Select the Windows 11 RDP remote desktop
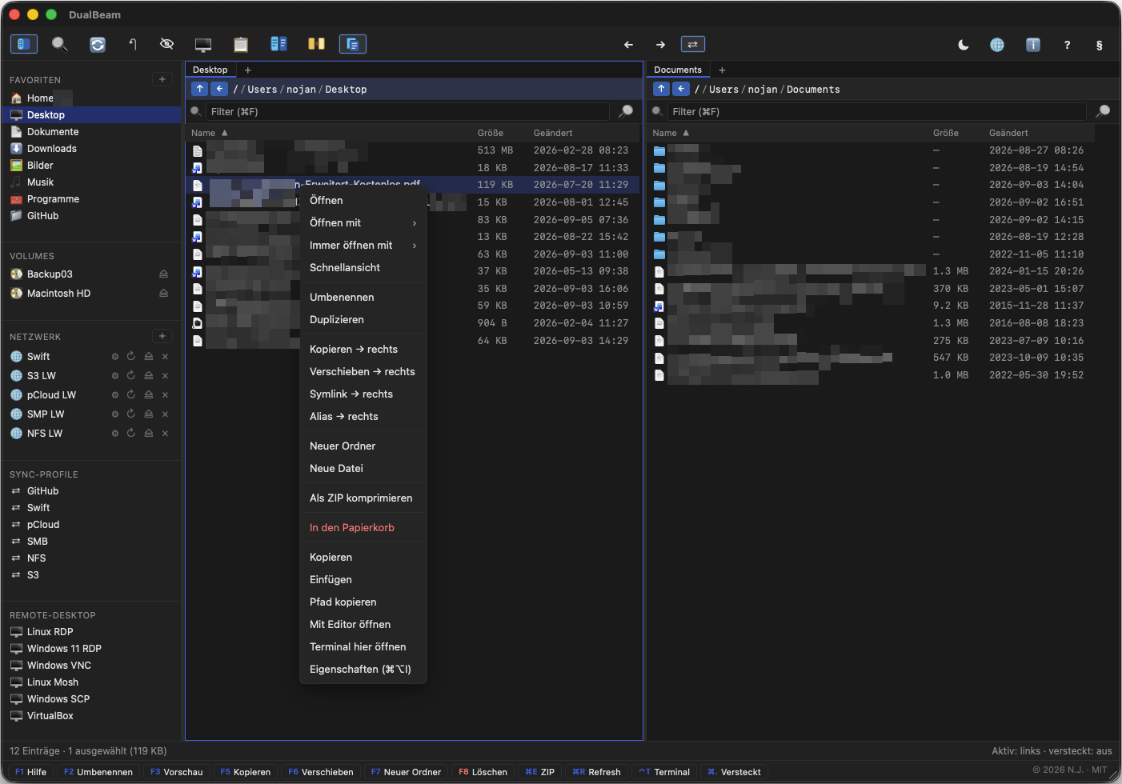Image resolution: width=1122 pixels, height=784 pixels. 91,649
